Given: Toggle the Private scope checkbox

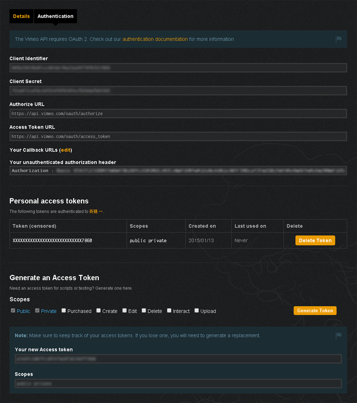Looking at the screenshot, I should tap(37, 311).
